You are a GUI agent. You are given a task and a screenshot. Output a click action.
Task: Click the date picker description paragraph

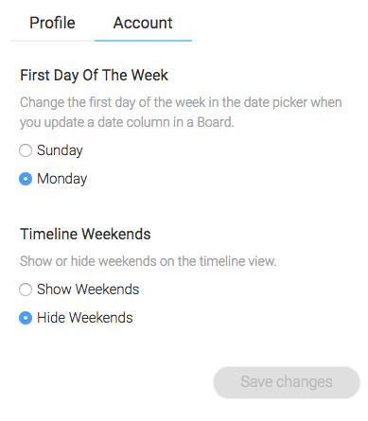pyautogui.click(x=181, y=113)
